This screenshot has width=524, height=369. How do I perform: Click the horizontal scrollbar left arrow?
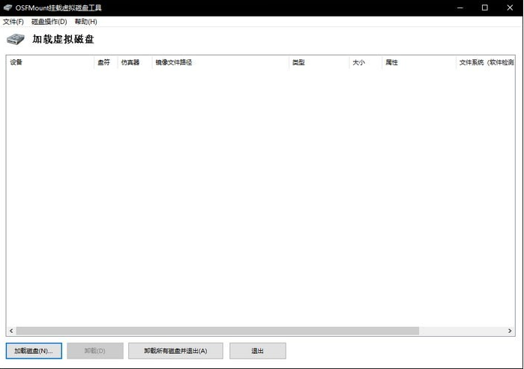[x=11, y=331]
